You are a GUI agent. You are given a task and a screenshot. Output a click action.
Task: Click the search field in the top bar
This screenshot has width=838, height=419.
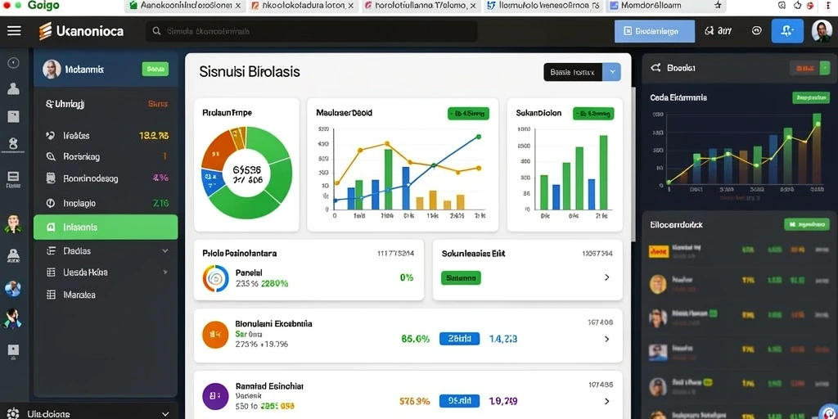click(312, 32)
